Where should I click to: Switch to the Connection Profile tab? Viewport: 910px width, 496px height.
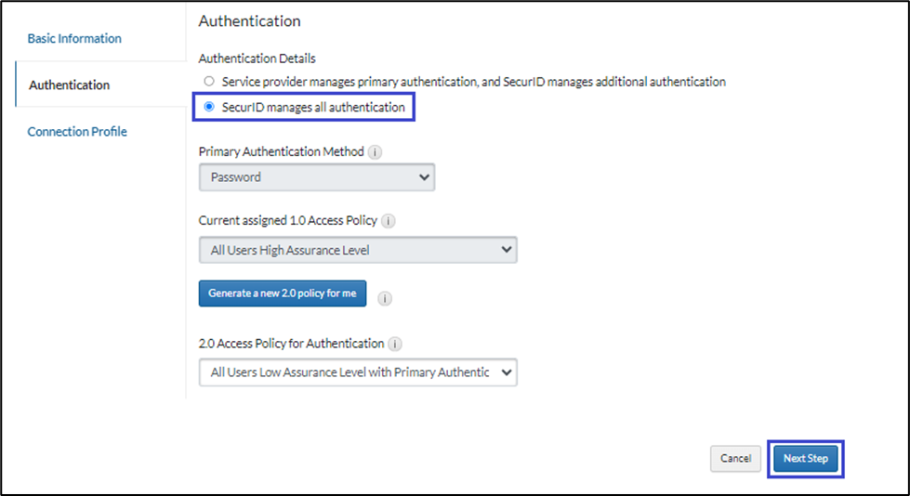coord(77,132)
